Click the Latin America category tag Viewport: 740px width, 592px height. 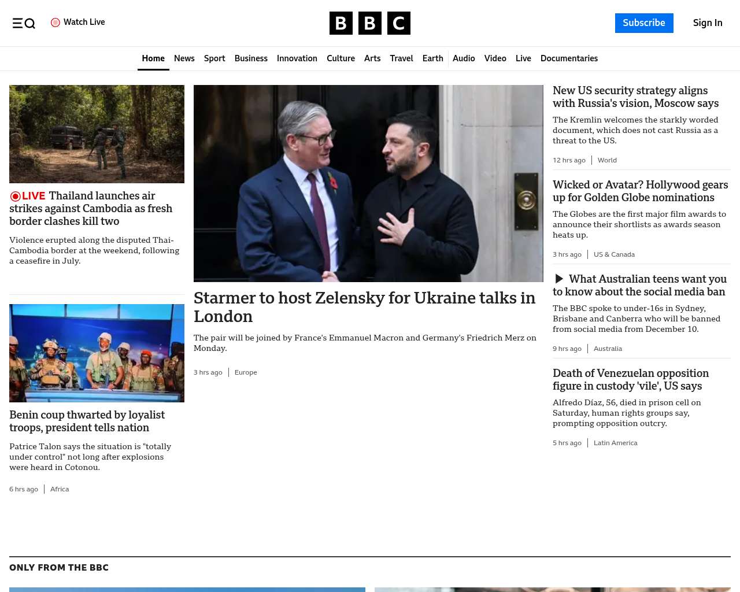pyautogui.click(x=615, y=443)
